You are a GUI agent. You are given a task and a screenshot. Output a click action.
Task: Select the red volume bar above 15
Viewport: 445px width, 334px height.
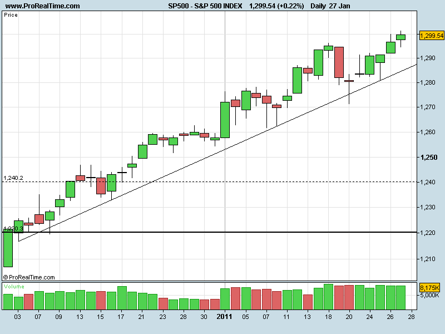[x=101, y=301]
